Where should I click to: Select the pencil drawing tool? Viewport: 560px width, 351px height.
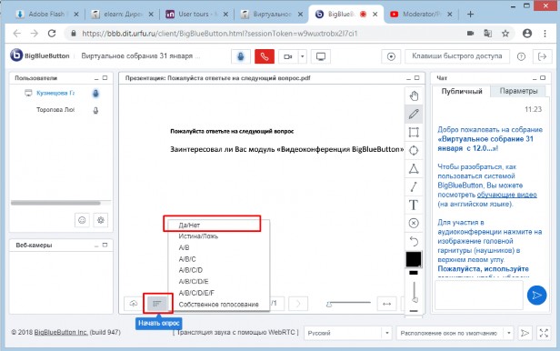(414, 114)
